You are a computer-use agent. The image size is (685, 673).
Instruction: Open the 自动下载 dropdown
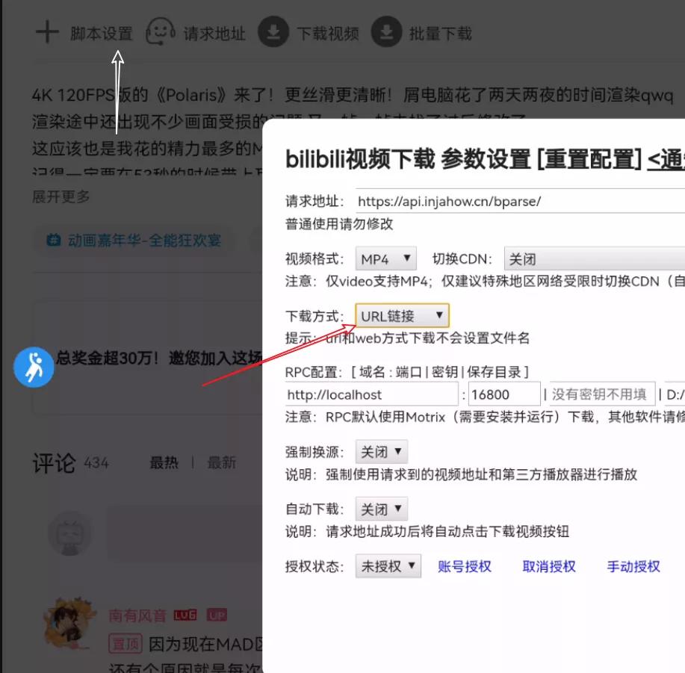[381, 509]
